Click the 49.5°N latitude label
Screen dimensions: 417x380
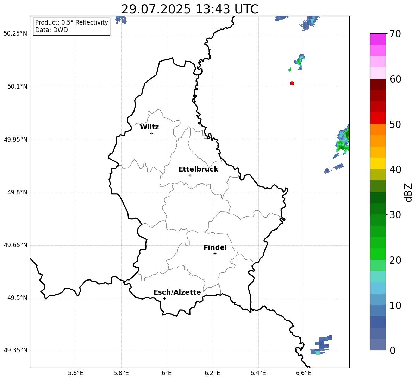[17, 298]
